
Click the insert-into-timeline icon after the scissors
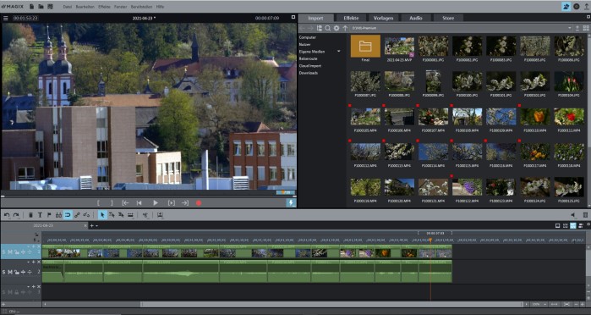[x=160, y=215]
